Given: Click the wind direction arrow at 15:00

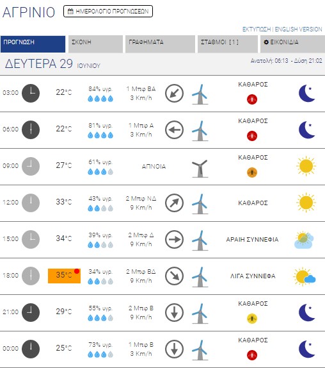Looking at the screenshot, I should [174, 239].
